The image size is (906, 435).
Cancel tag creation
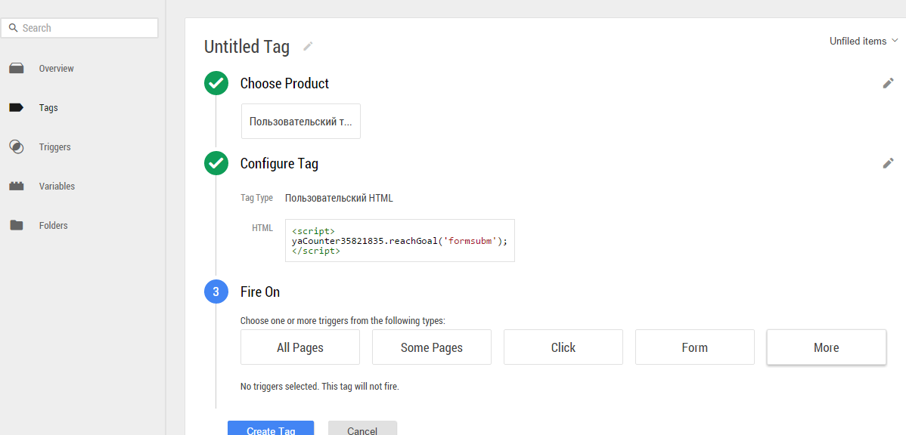click(362, 428)
